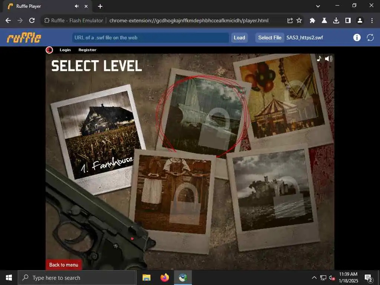Click the Select File button
The width and height of the screenshot is (380, 285).
(270, 38)
